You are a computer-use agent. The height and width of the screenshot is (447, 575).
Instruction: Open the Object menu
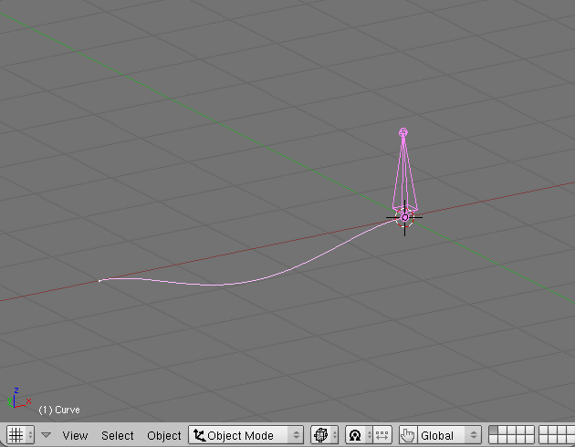pos(164,436)
